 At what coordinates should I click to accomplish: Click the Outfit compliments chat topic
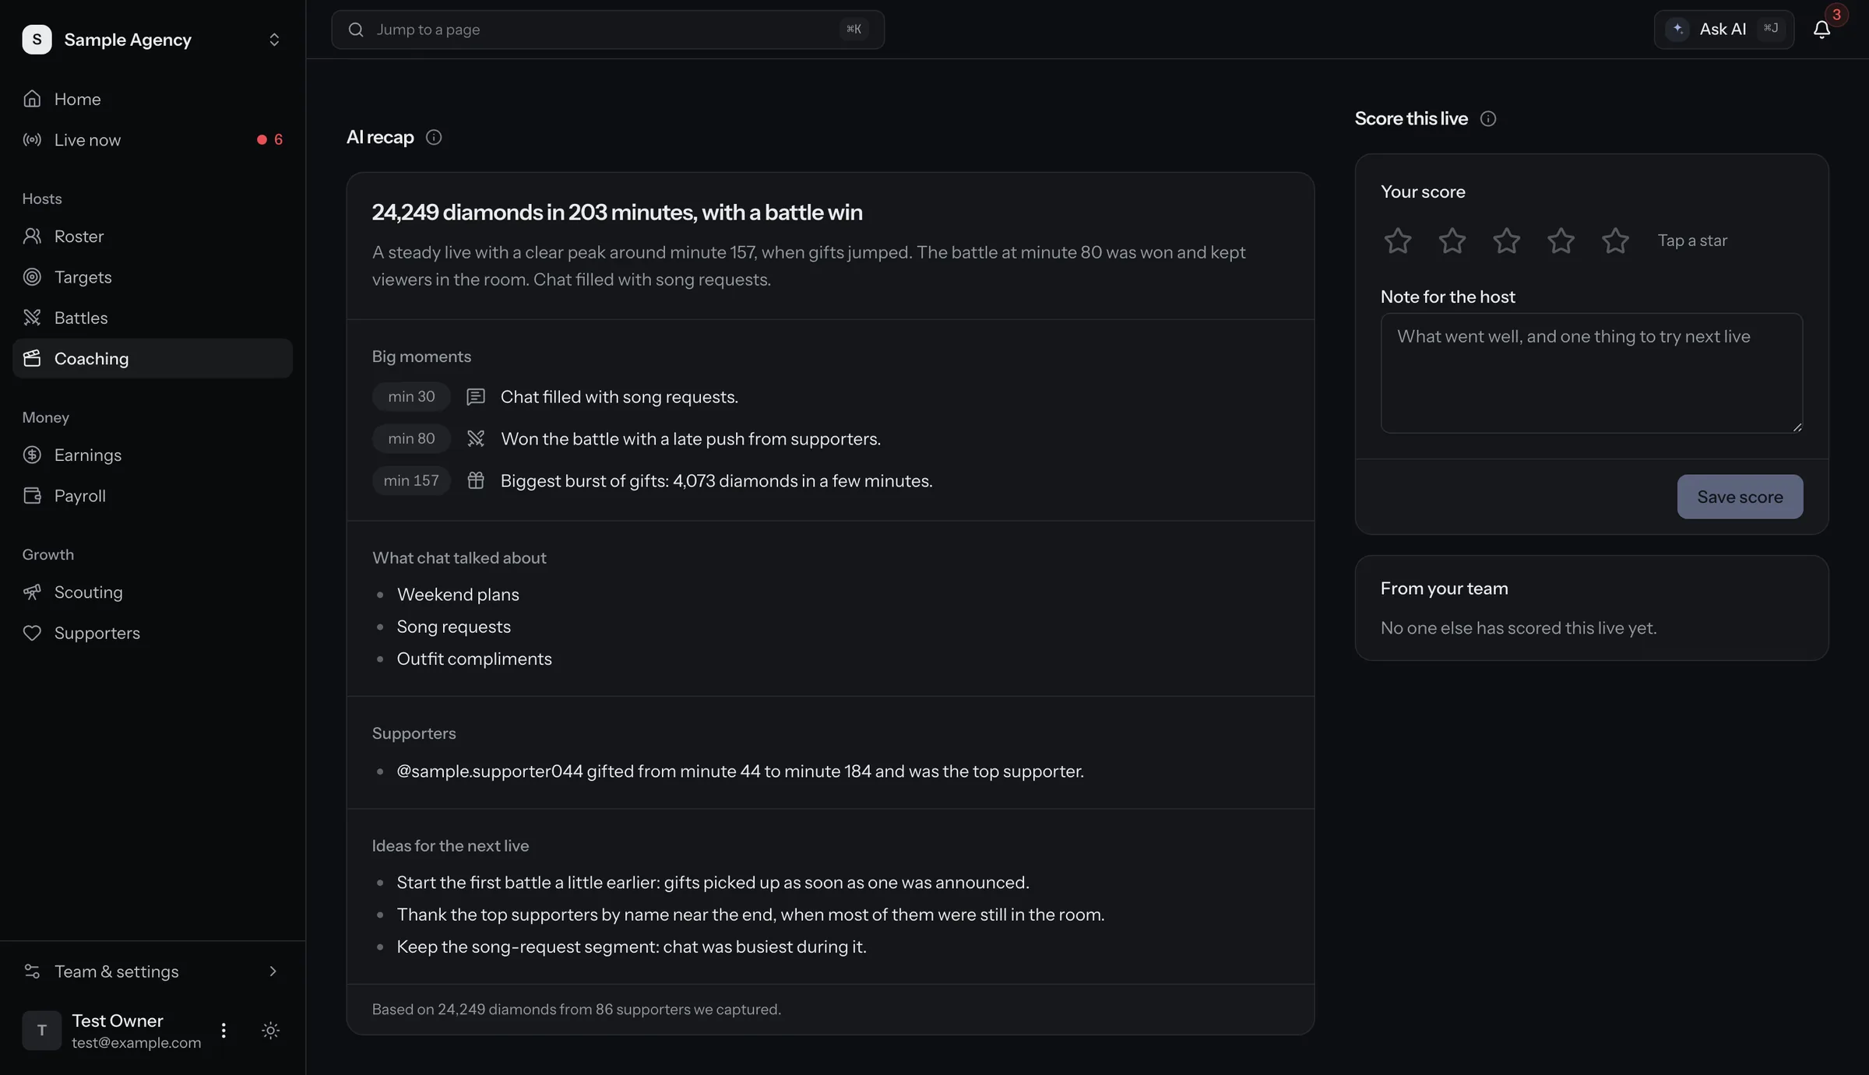coord(474,659)
